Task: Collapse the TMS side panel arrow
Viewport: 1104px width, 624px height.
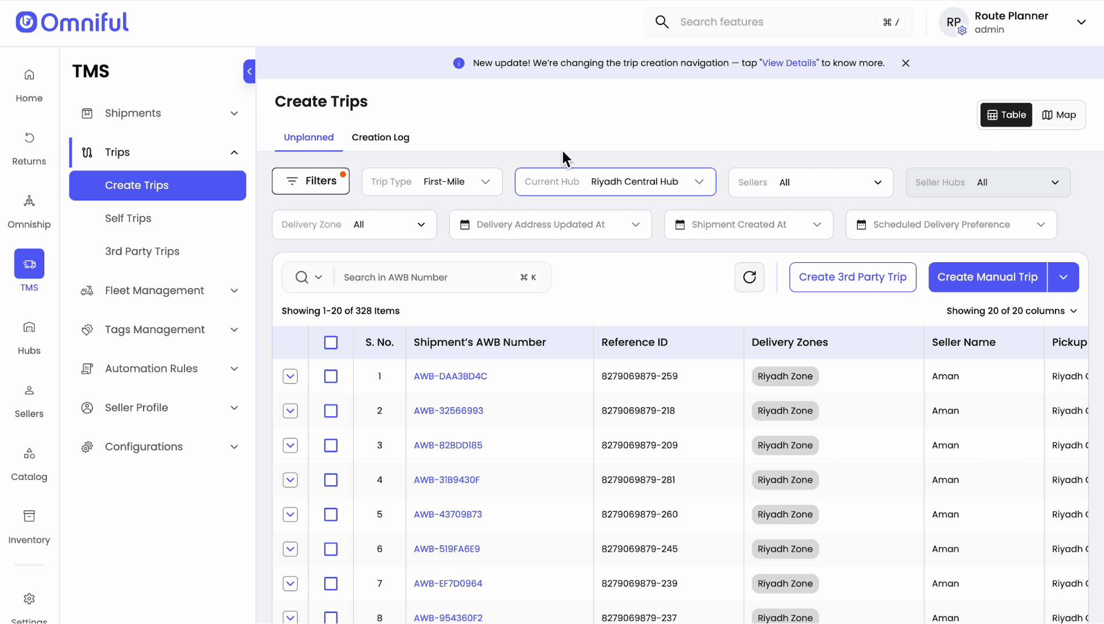Action: tap(249, 71)
